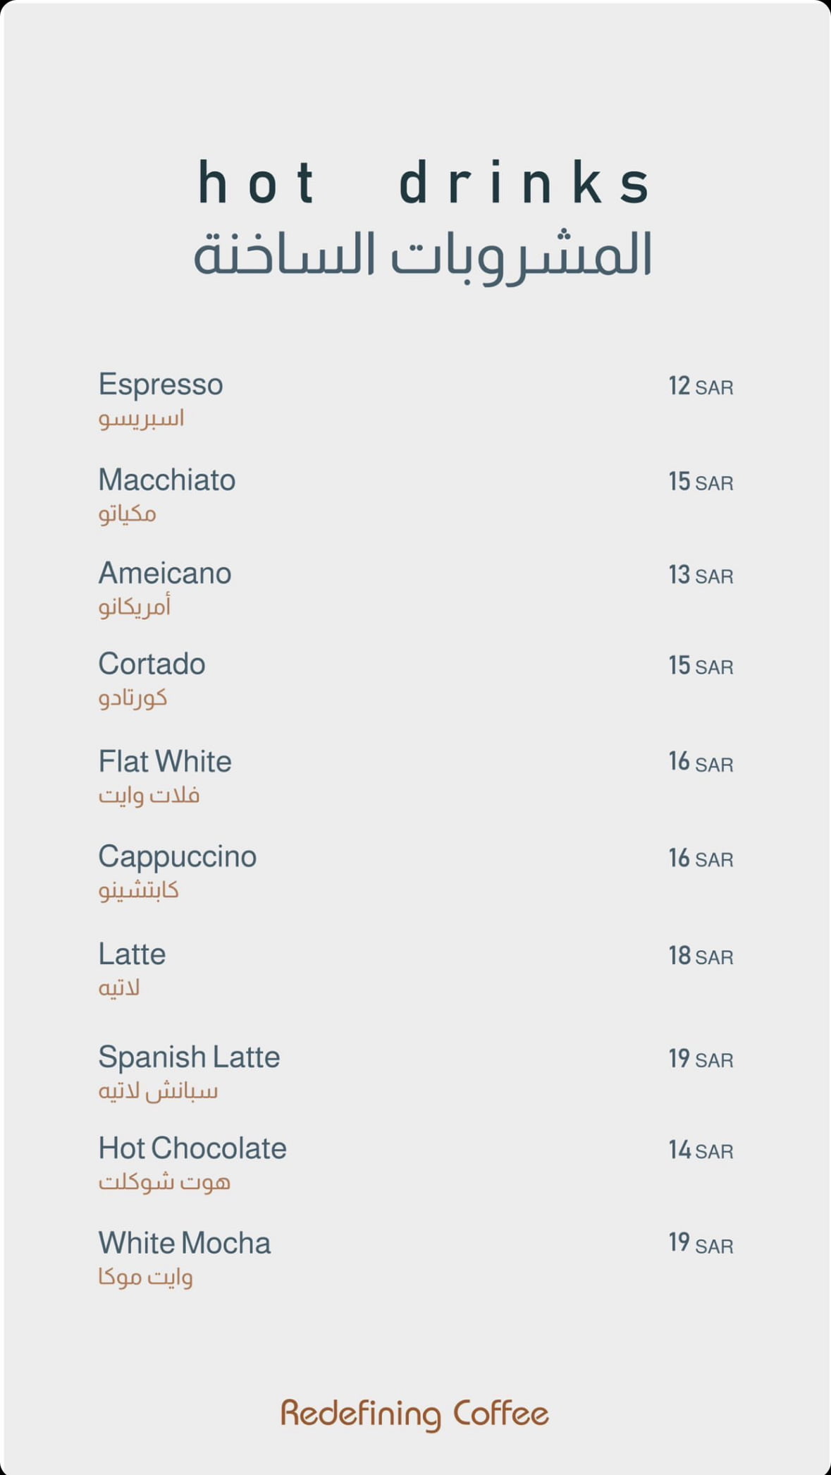
Task: Click the Latte menu item
Action: pos(133,954)
